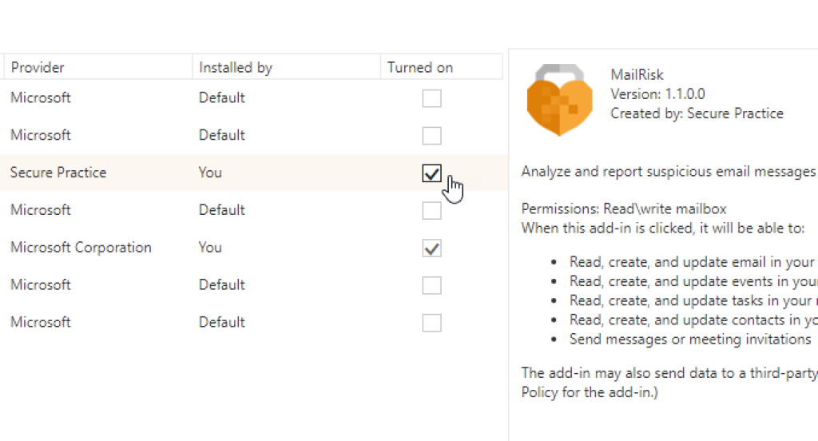This screenshot has width=818, height=441.
Task: Turn off the Microsoft Corporation add-in checkbox
Action: click(x=431, y=248)
